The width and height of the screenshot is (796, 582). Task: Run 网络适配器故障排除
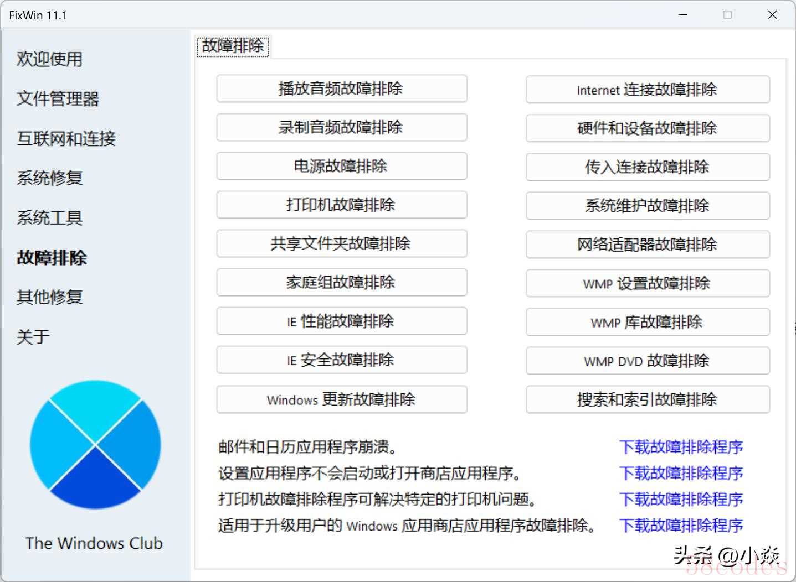[x=647, y=245]
